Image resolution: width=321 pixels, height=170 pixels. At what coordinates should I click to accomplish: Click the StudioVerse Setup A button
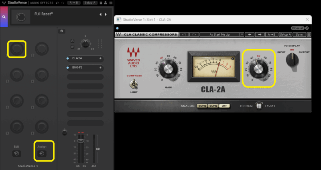(90, 3)
